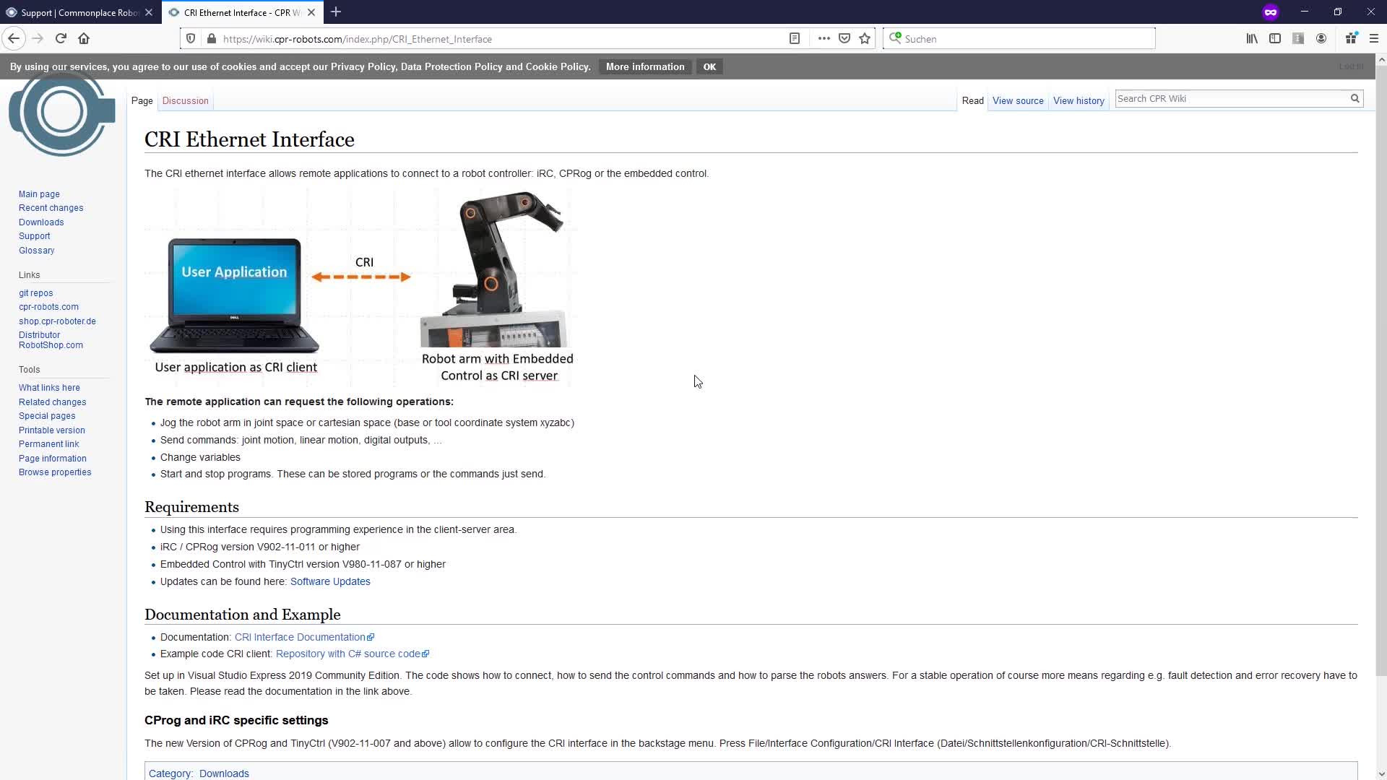Open the Category link in footer box
The width and height of the screenshot is (1387, 780).
coord(170,773)
